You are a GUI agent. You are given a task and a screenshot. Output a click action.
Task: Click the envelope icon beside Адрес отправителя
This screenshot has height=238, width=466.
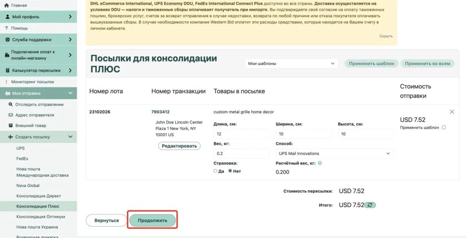[x=11, y=115]
